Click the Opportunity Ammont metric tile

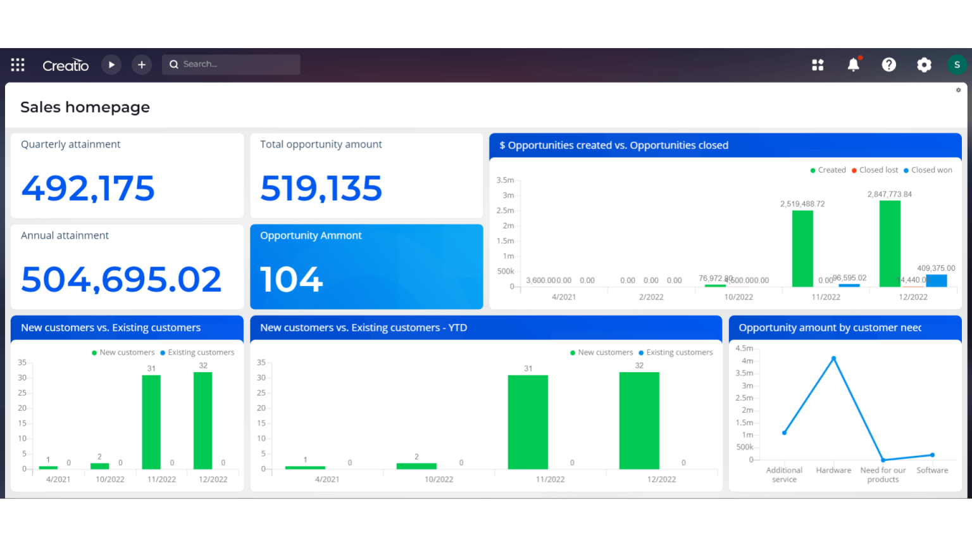click(366, 266)
